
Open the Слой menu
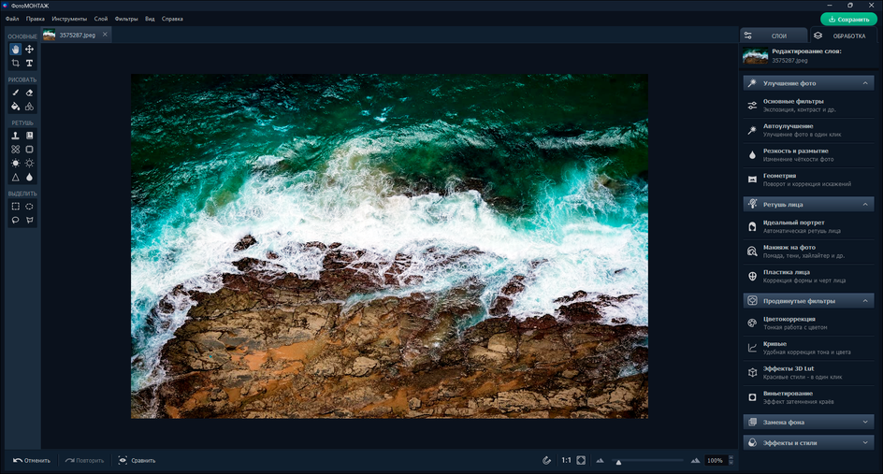tap(101, 19)
